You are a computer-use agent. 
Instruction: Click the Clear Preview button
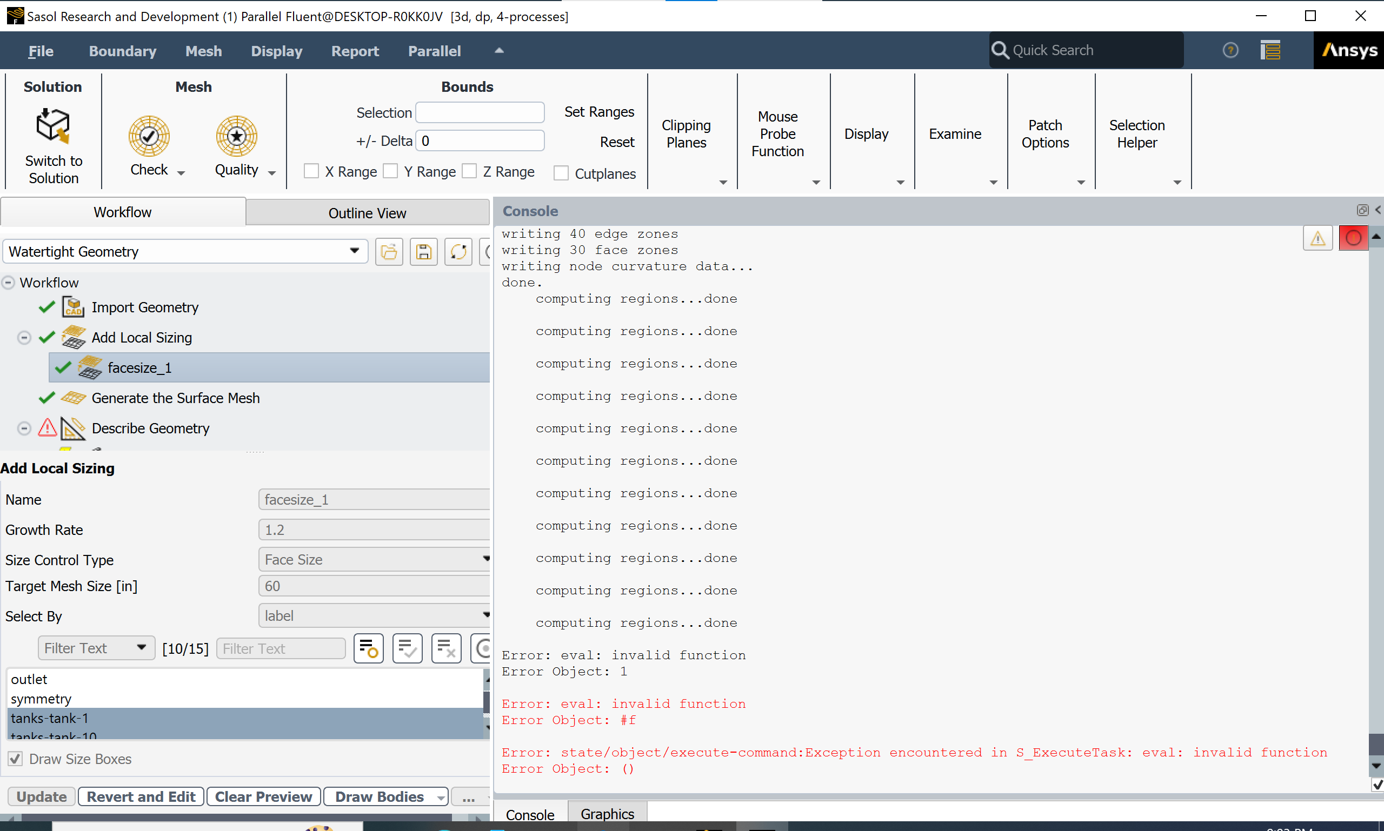point(263,796)
